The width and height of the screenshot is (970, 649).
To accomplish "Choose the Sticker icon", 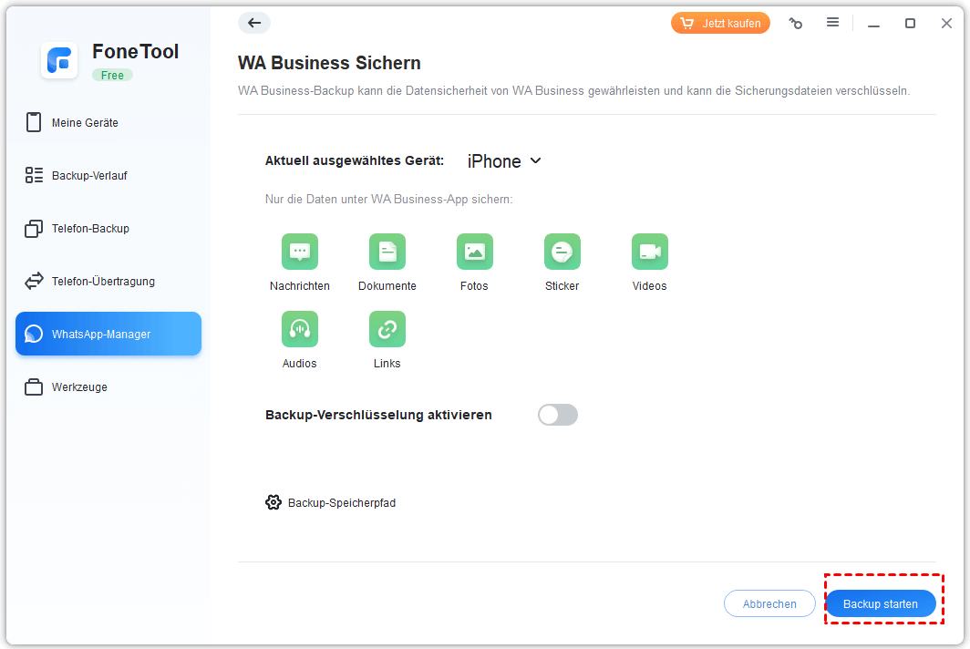I will [x=562, y=252].
